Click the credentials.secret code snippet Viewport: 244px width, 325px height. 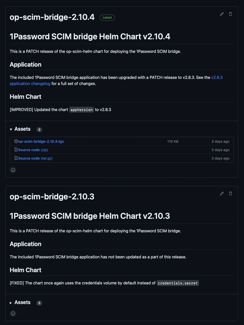pos(178,283)
